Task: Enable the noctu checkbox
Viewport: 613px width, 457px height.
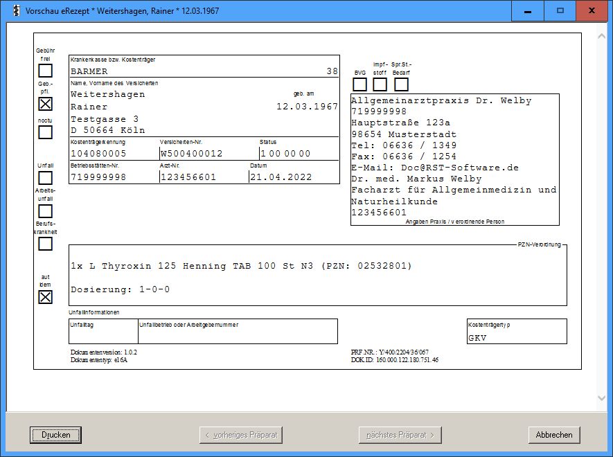Action: pyautogui.click(x=45, y=132)
